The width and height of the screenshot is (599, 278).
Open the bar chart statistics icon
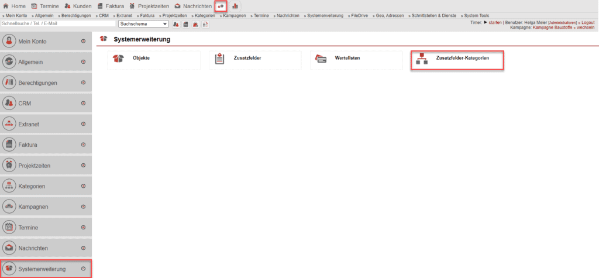coord(235,6)
